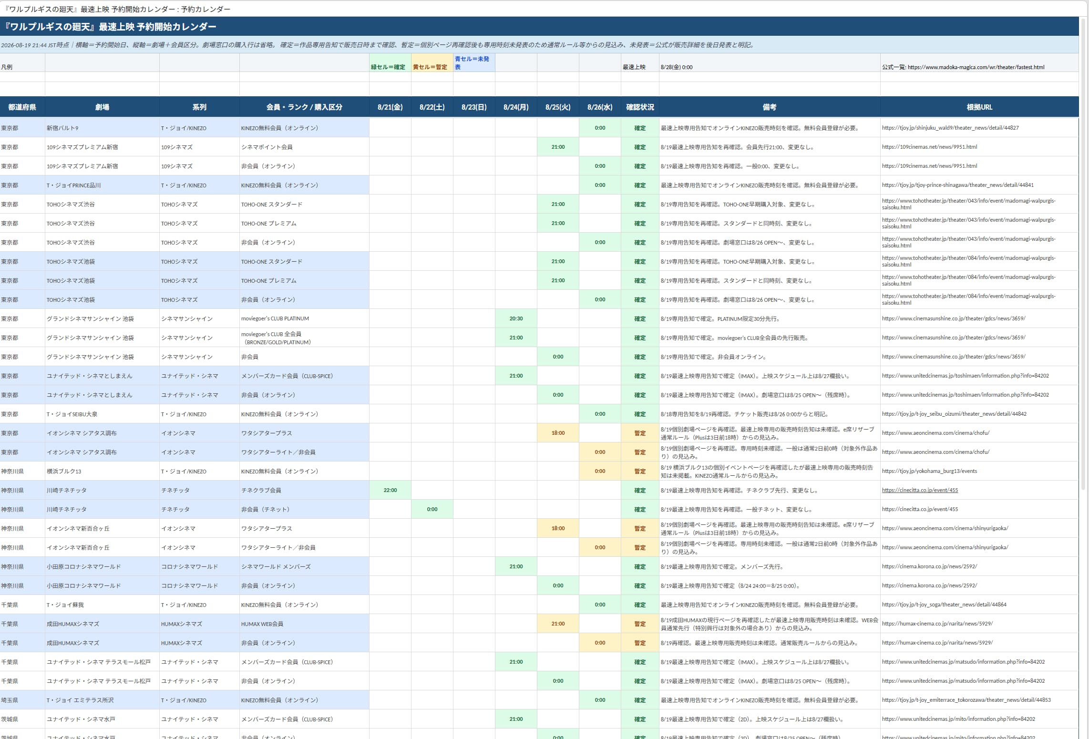Screen dimensions: 1089x739
Task: Select the 8/26(水) date column header
Action: coord(600,107)
